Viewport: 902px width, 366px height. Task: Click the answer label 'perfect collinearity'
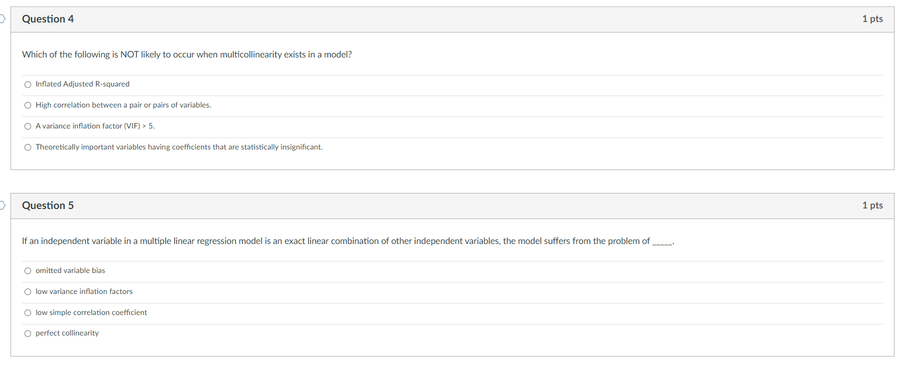[67, 333]
